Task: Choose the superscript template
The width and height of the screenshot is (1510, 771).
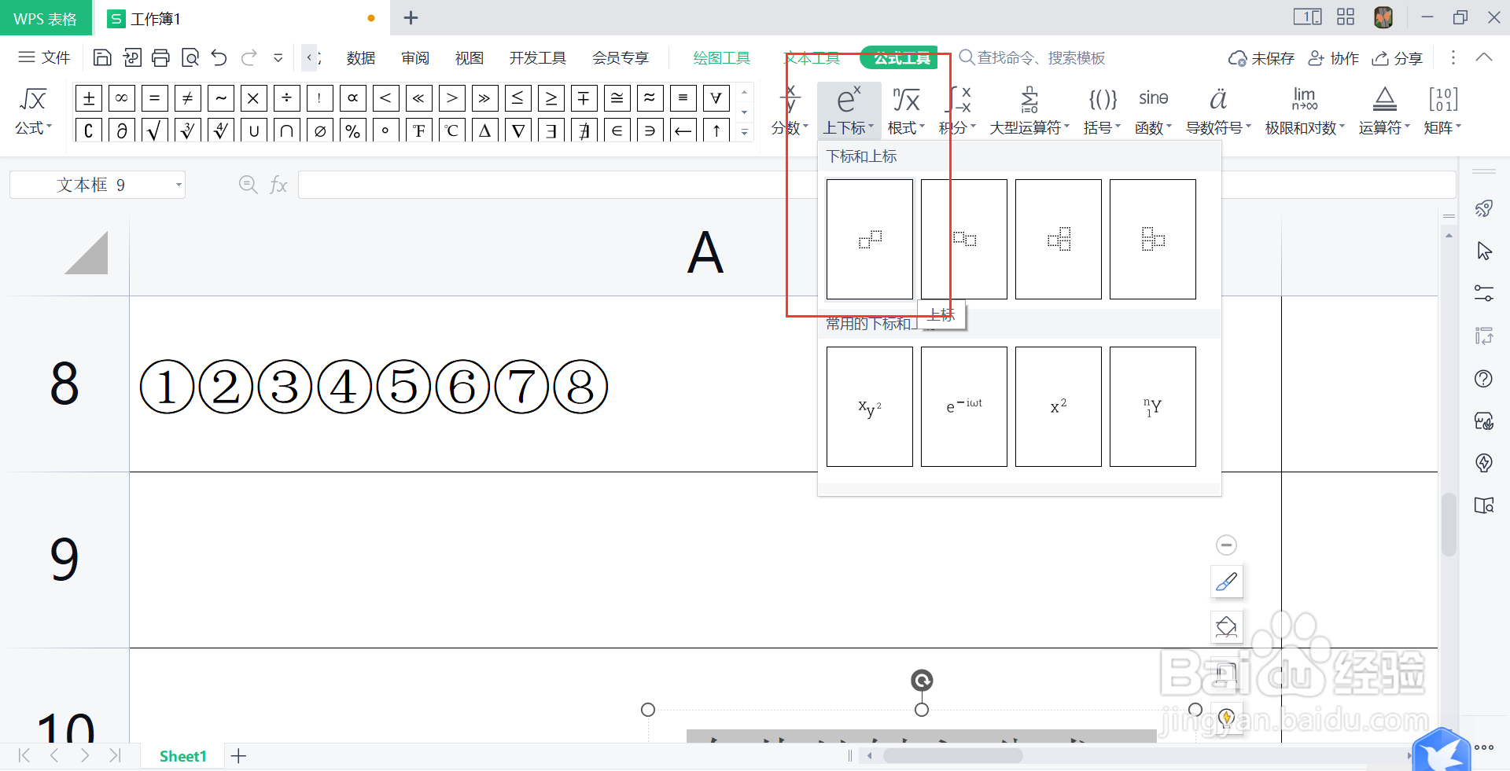Action: point(870,239)
